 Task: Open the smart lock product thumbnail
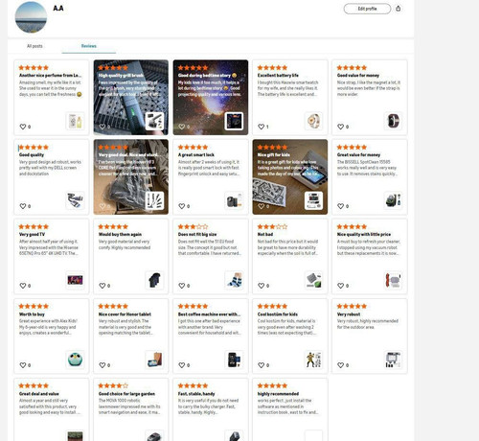(x=234, y=200)
